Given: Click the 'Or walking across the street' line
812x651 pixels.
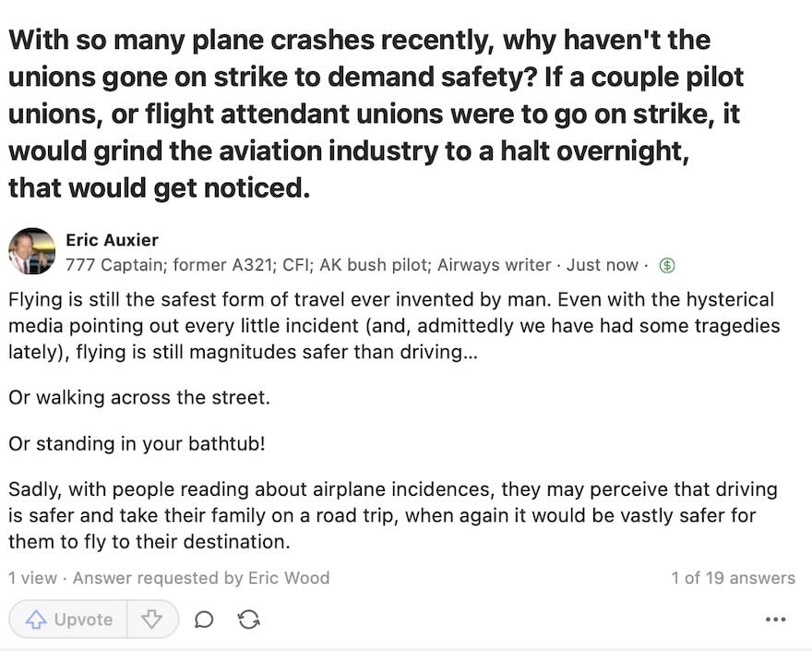Looking at the screenshot, I should [139, 398].
